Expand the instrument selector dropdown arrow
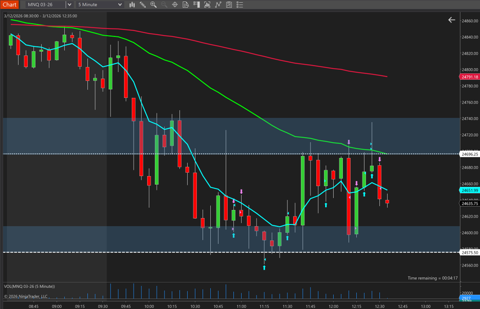This screenshot has height=309, width=480. click(x=69, y=5)
